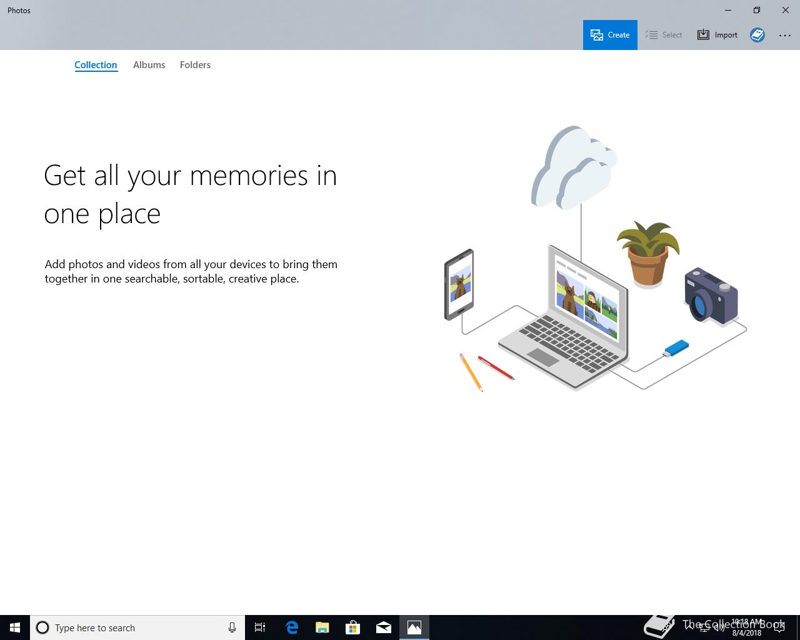Open File Explorer from taskbar
This screenshot has width=800, height=640.
coord(322,627)
